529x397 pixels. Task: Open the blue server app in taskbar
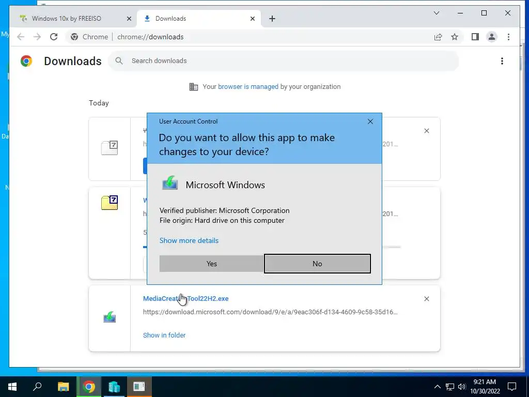point(114,387)
